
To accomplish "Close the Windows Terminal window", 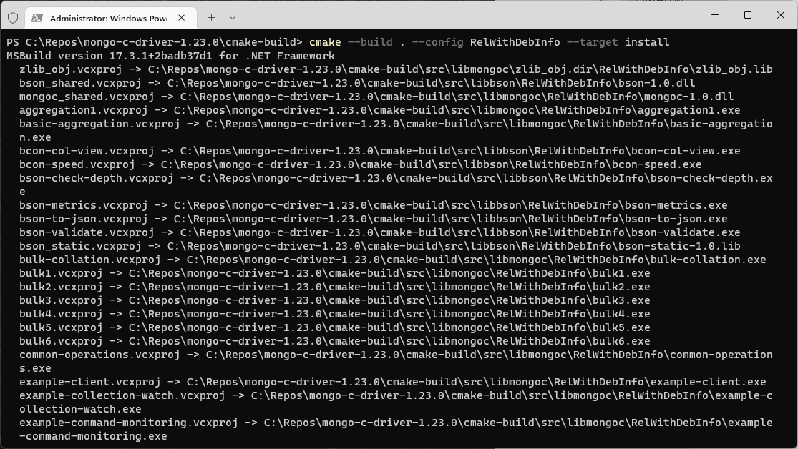I will coord(781,15).
